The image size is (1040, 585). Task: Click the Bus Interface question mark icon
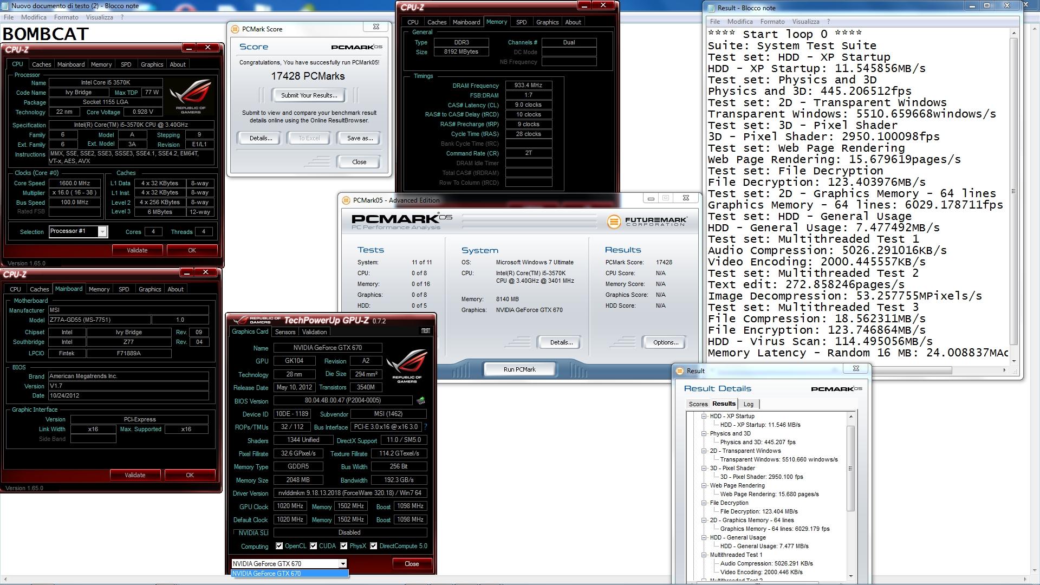click(425, 427)
